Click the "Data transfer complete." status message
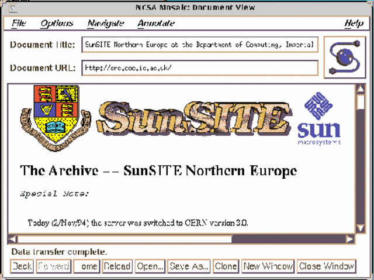 click(59, 252)
